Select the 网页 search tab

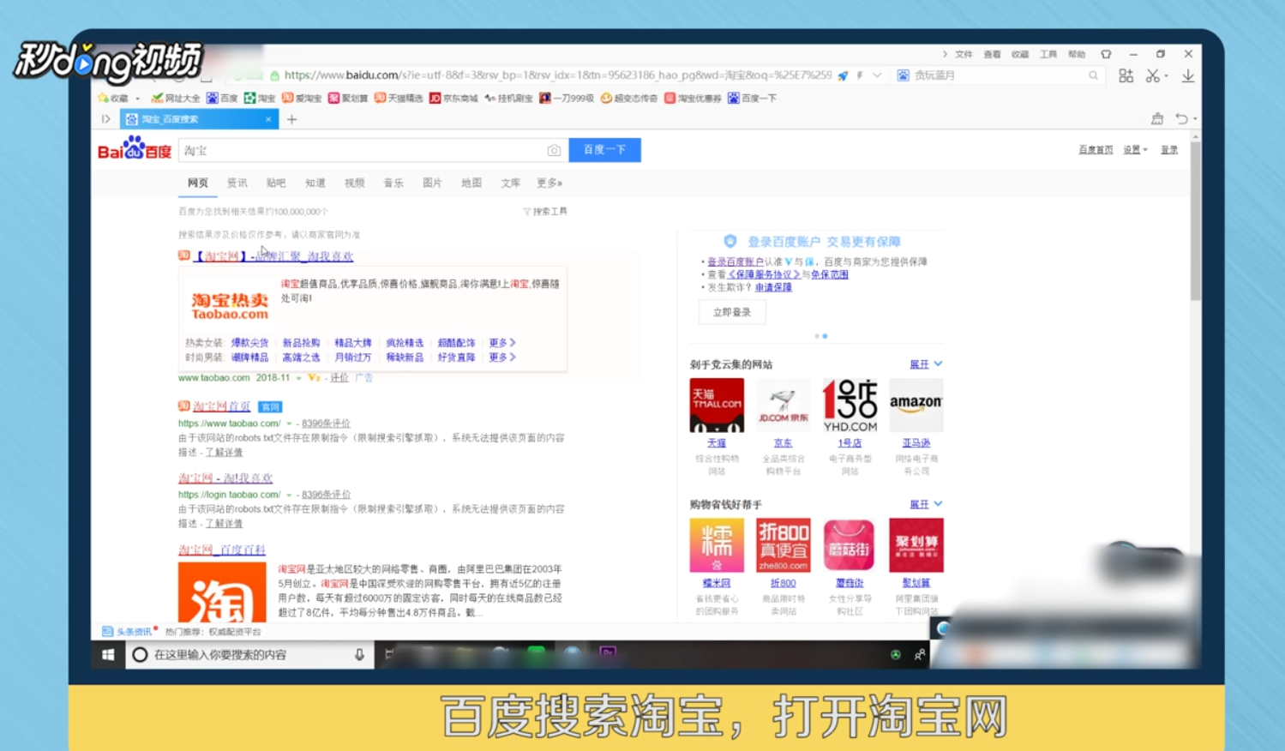[198, 183]
